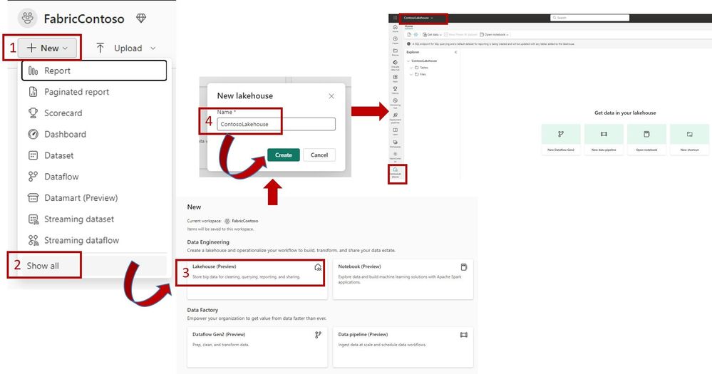Open the Open notebook toolbar dropdown
The image size is (712, 374).
pos(495,34)
